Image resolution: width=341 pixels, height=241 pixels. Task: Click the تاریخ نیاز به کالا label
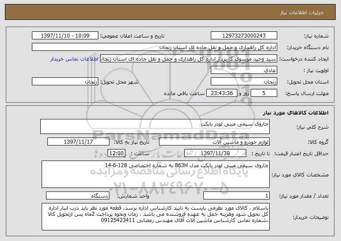132,142
